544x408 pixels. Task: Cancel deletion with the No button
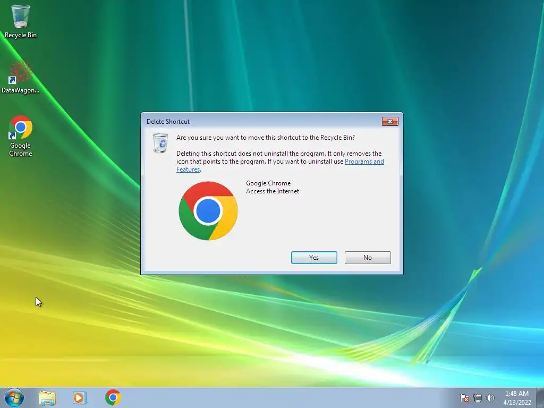[x=368, y=258]
